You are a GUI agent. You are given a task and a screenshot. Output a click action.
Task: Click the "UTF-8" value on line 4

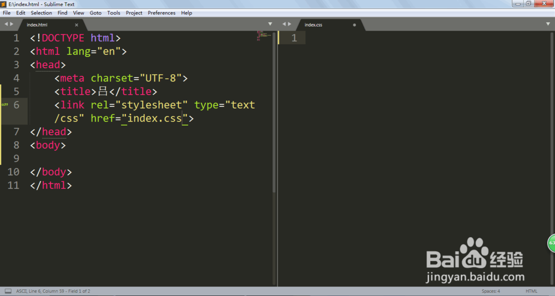[x=161, y=78]
